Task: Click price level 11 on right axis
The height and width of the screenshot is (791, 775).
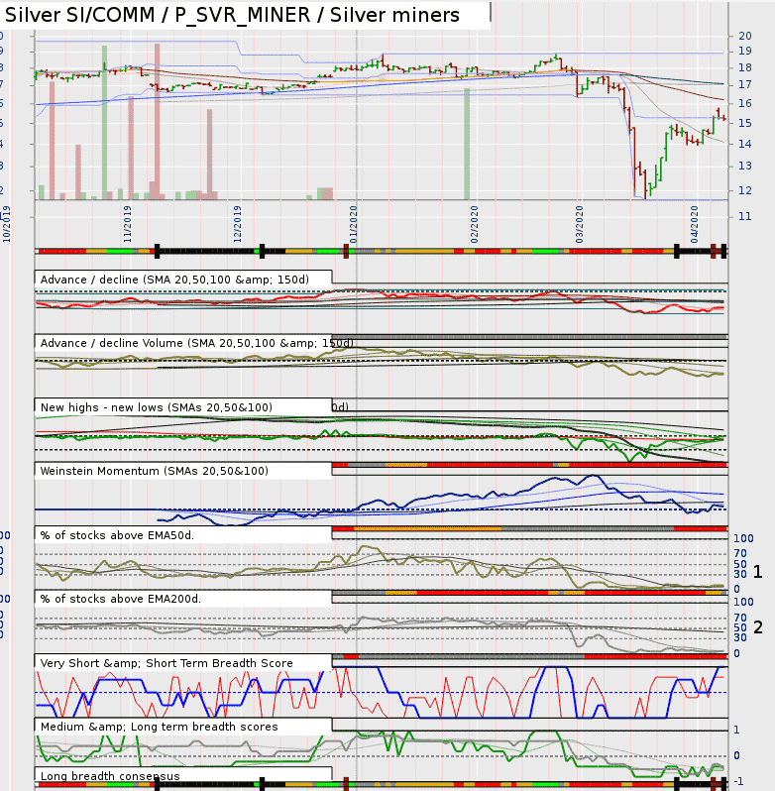Action: pyautogui.click(x=744, y=216)
